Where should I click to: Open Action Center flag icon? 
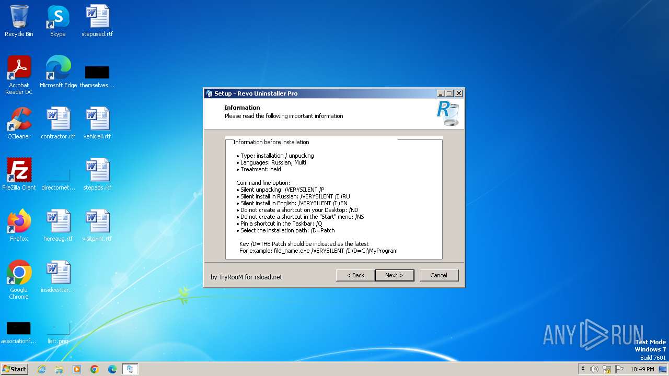[619, 369]
